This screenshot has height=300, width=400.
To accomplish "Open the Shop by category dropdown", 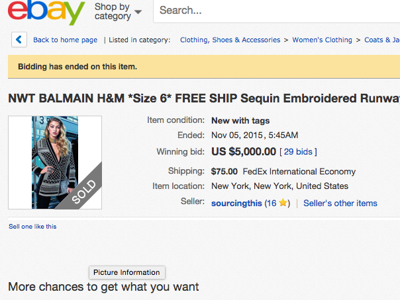I will [118, 12].
